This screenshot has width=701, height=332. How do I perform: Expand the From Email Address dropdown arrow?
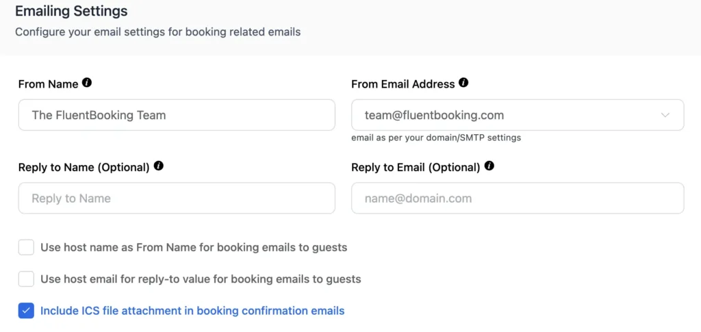(x=665, y=115)
